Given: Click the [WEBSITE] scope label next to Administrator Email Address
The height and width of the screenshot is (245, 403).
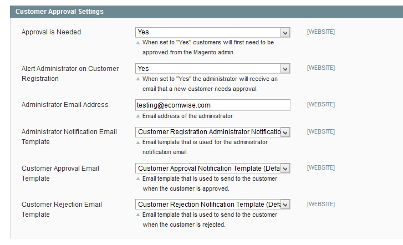Looking at the screenshot, I should pyautogui.click(x=321, y=104).
